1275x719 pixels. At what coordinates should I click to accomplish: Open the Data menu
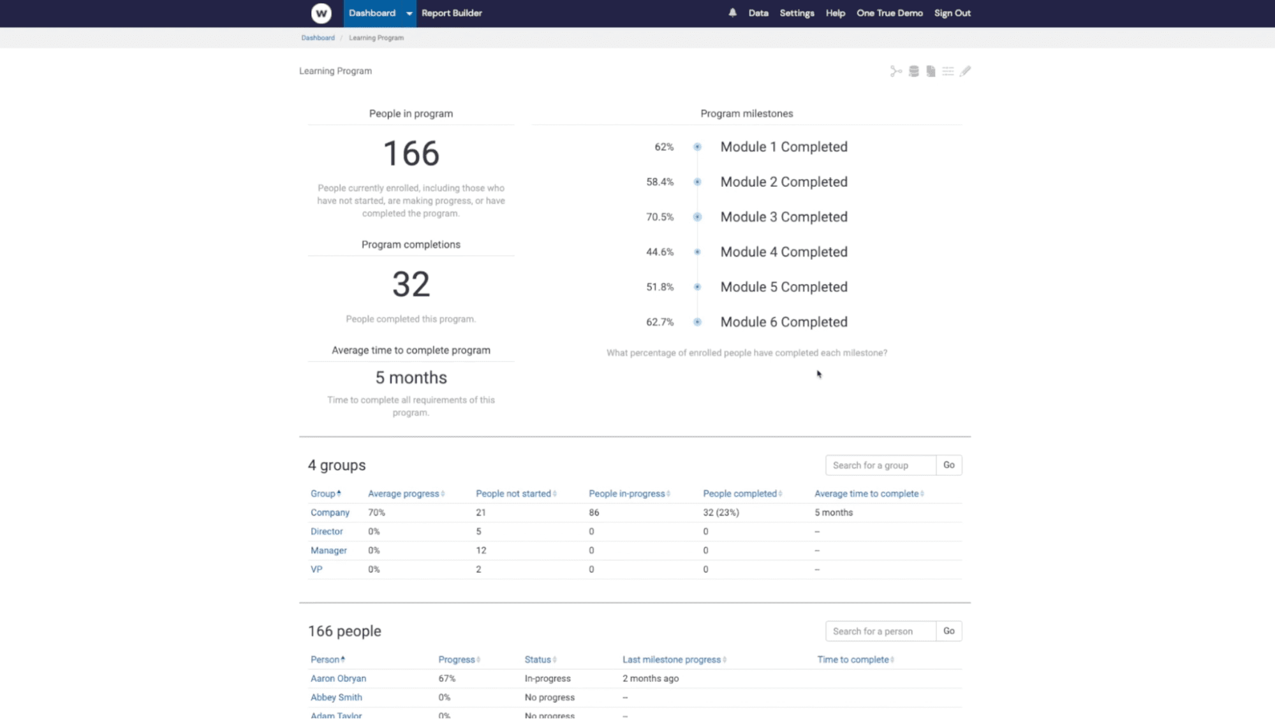pos(758,13)
